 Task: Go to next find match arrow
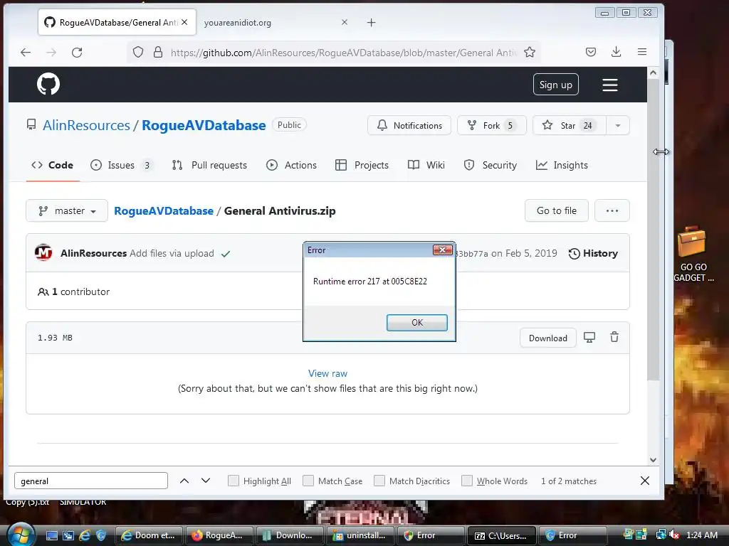coord(206,481)
